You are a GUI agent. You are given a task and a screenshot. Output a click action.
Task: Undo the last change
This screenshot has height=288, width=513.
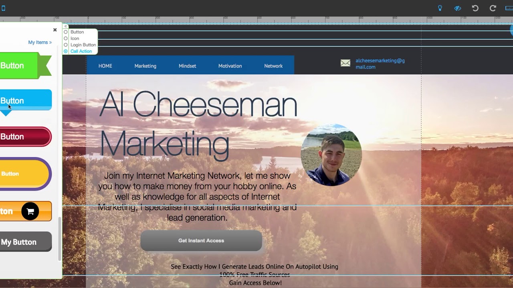click(475, 8)
